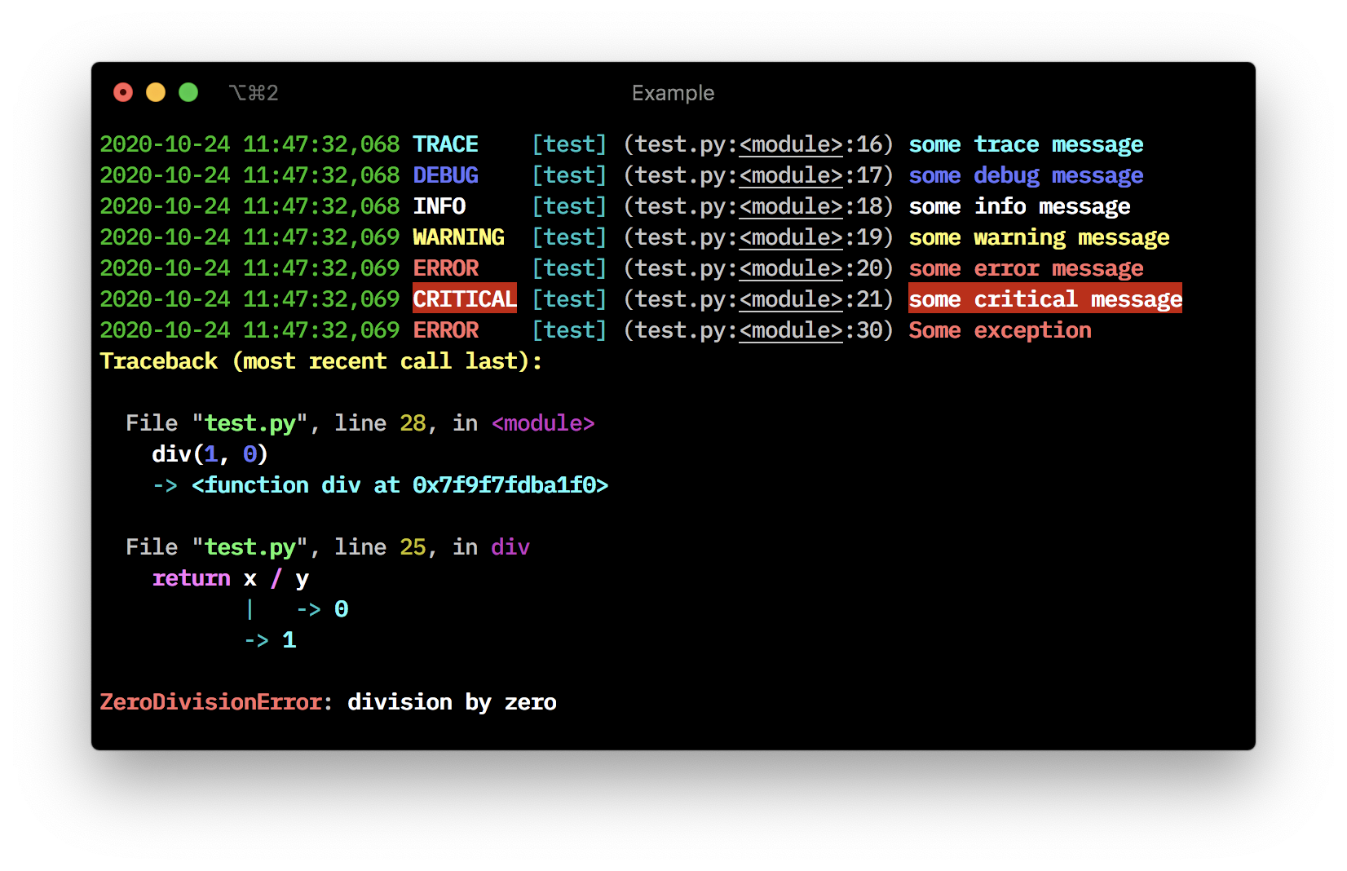
Task: Click 'some info message' text
Action: pyautogui.click(x=1019, y=206)
